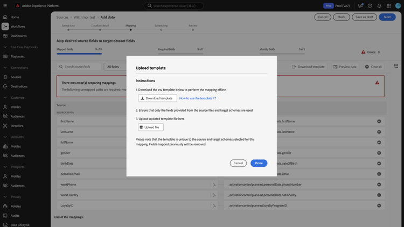Screen dimensions: 404x227
Task: Open the app switcher grid icon
Action: (x=388, y=6)
